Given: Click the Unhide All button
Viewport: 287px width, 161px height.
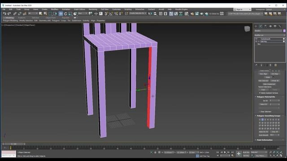Looking at the screenshot, I should (x=275, y=80).
